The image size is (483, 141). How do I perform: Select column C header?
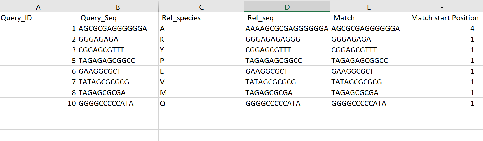[x=201, y=7]
